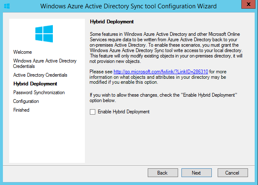Viewport: 258px width, 185px height.
Task: Click the wizard window title text
Action: pos(128,6)
